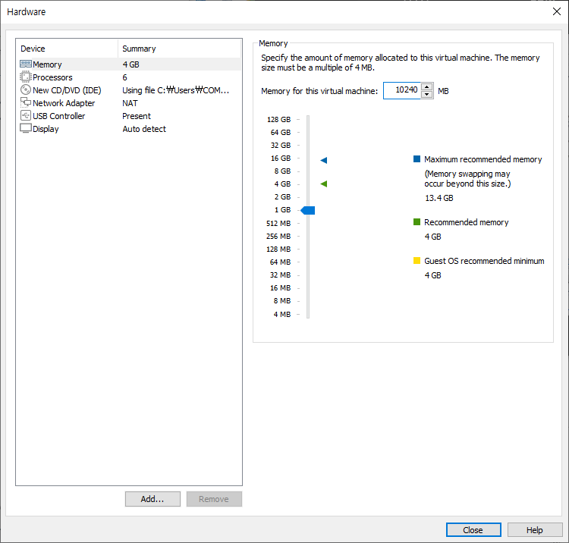Image resolution: width=569 pixels, height=543 pixels.
Task: Click the 128 MB slider label
Action: click(x=278, y=250)
